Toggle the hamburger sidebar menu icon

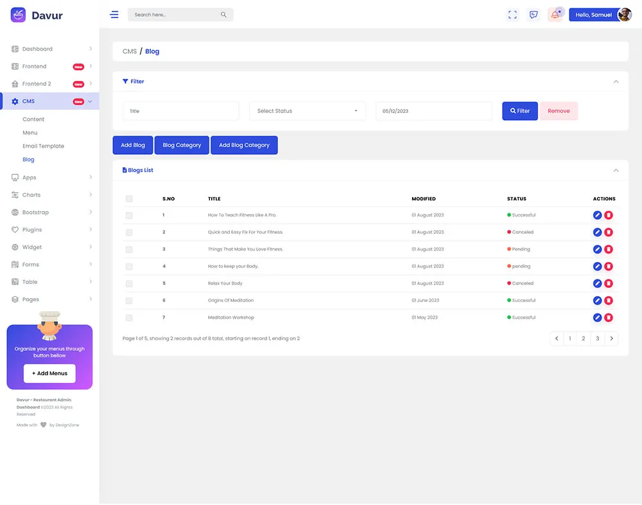point(114,15)
